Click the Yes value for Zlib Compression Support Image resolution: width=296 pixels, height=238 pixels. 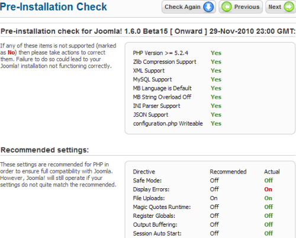point(216,62)
